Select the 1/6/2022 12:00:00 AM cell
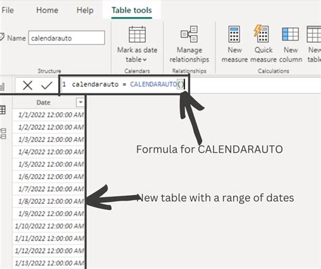This screenshot has width=321, height=269. click(x=49, y=177)
